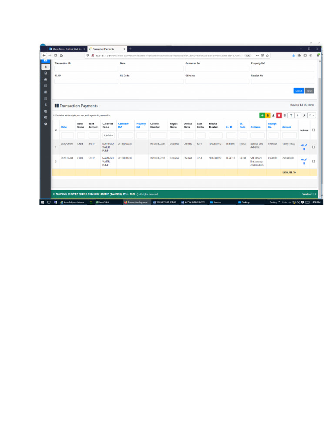The width and height of the screenshot is (334, 445).
Task: Open the users group item in sidebar
Action: (x=45, y=111)
